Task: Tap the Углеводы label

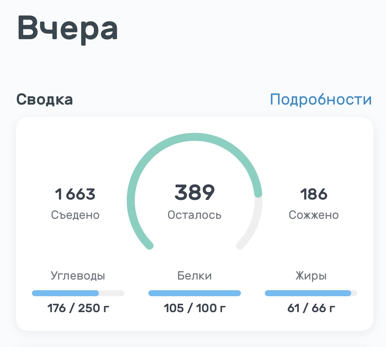Action: pyautogui.click(x=78, y=276)
